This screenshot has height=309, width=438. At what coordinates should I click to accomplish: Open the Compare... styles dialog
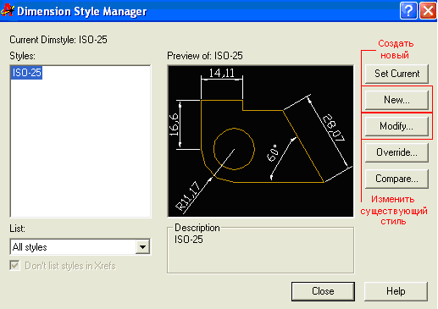(x=396, y=179)
